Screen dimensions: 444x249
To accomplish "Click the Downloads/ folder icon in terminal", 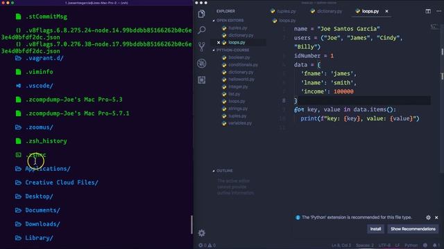I will (19, 224).
